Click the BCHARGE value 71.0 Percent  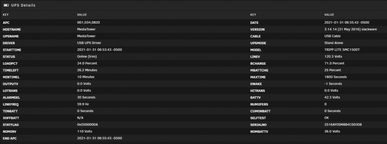334,63
